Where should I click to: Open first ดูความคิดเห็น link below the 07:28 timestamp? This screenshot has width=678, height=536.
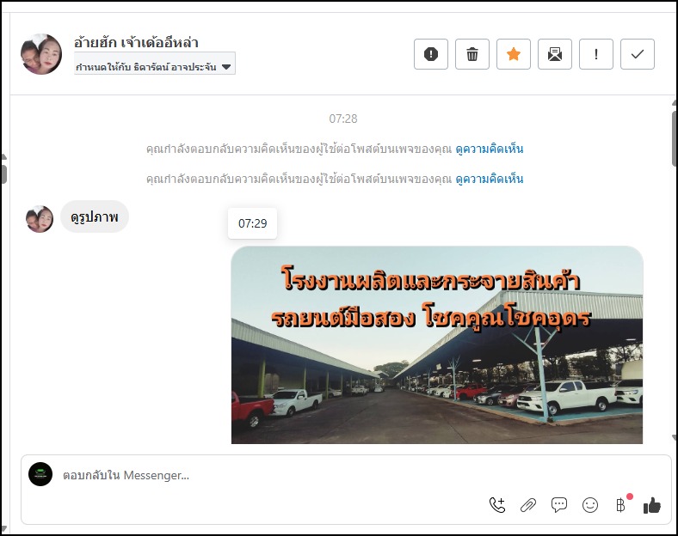(x=489, y=149)
